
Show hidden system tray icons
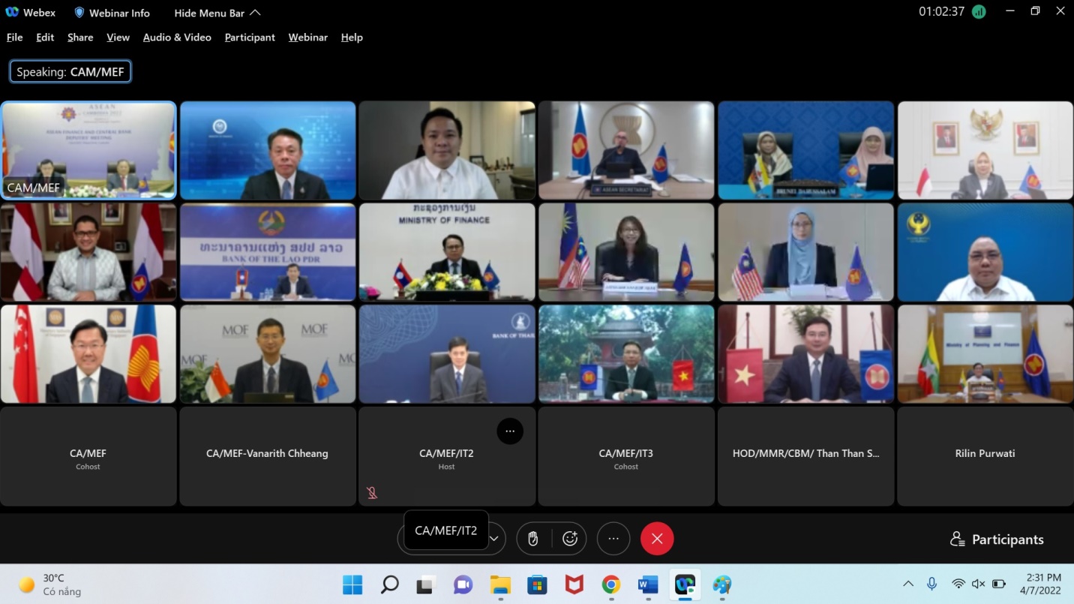coord(908,584)
